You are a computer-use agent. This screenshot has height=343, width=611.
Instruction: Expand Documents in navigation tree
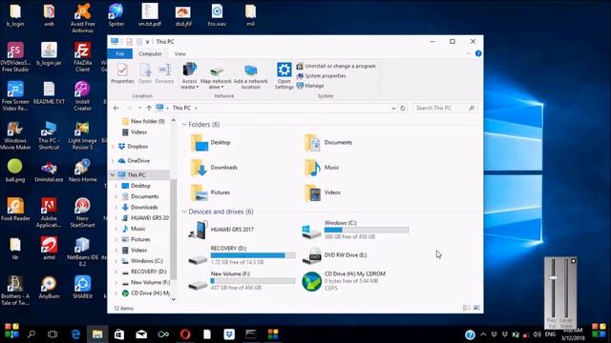[116, 197]
